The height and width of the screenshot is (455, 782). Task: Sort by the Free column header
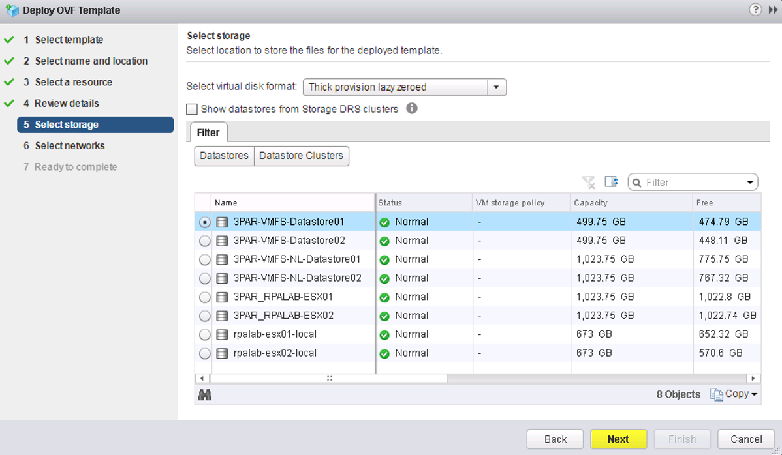727,203
